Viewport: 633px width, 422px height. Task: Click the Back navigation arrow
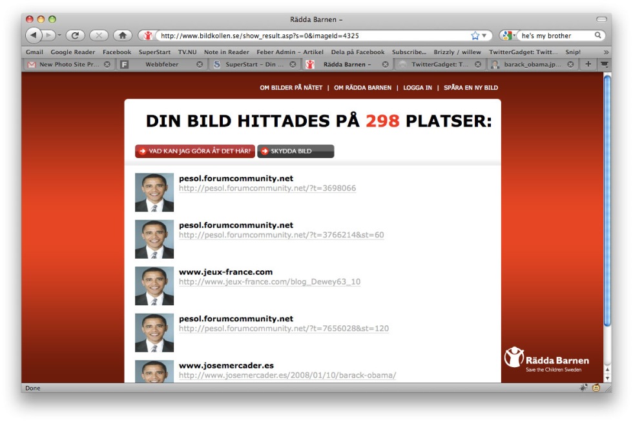tap(32, 36)
